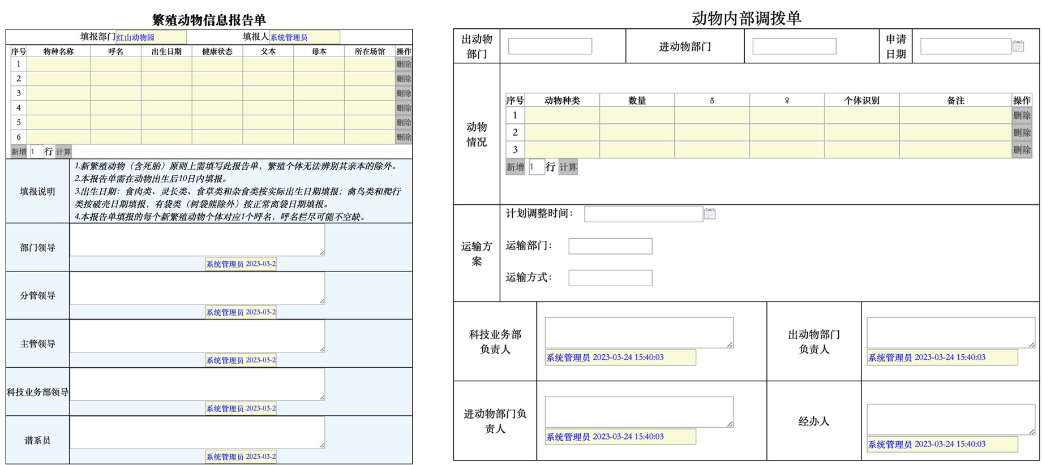Click the 科技业务部负责人 comment textarea

[x=639, y=333]
